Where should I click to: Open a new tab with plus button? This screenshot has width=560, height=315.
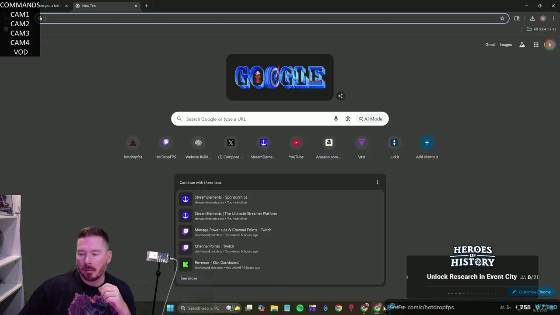pos(146,6)
